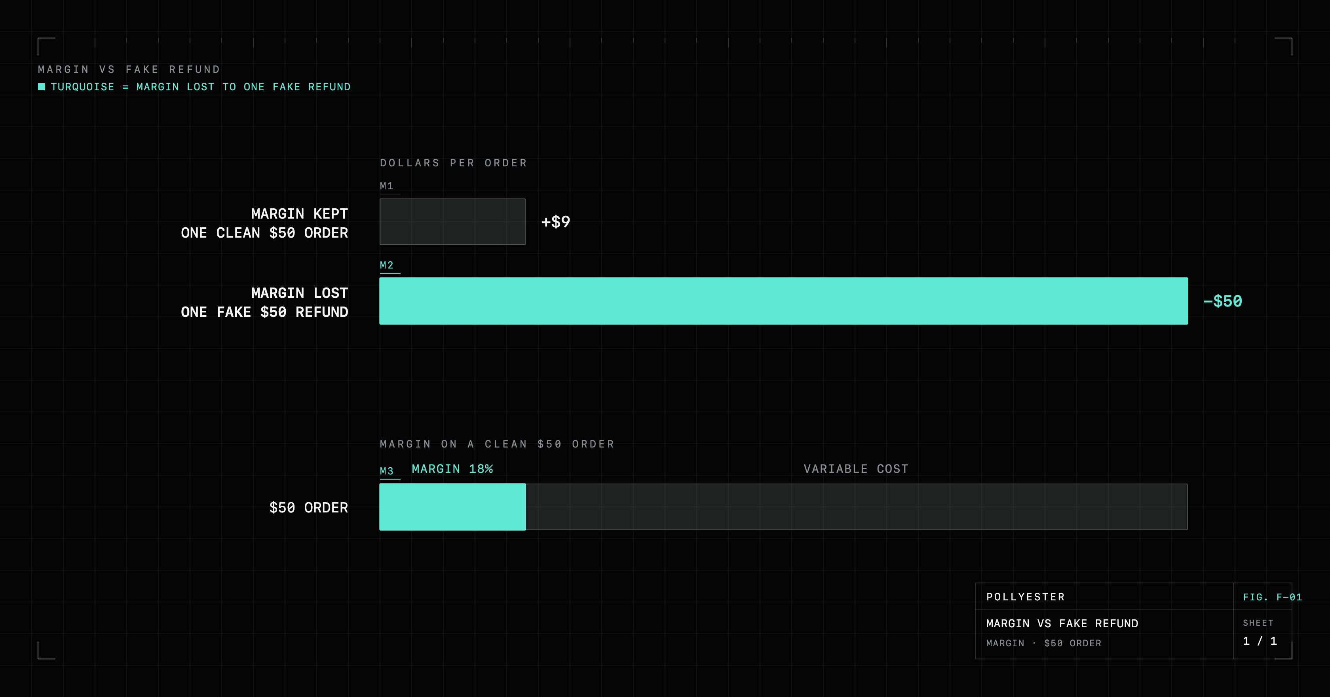Select the 'M3' marker label
1330x697 pixels.
(x=387, y=471)
